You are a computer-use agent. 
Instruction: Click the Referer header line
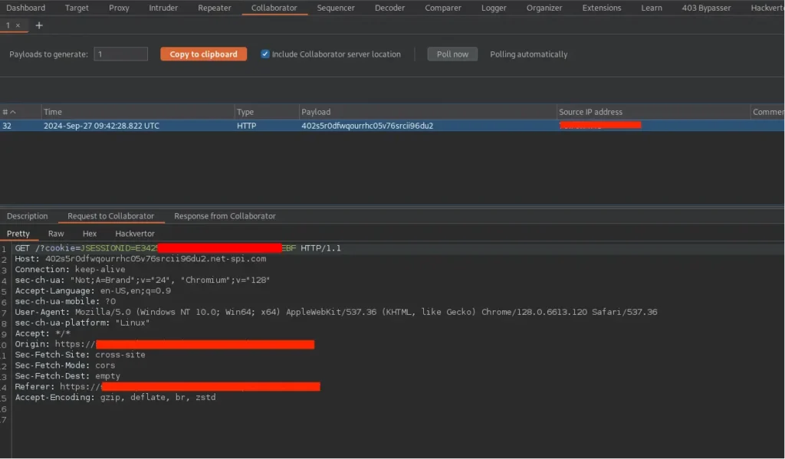[167, 386]
